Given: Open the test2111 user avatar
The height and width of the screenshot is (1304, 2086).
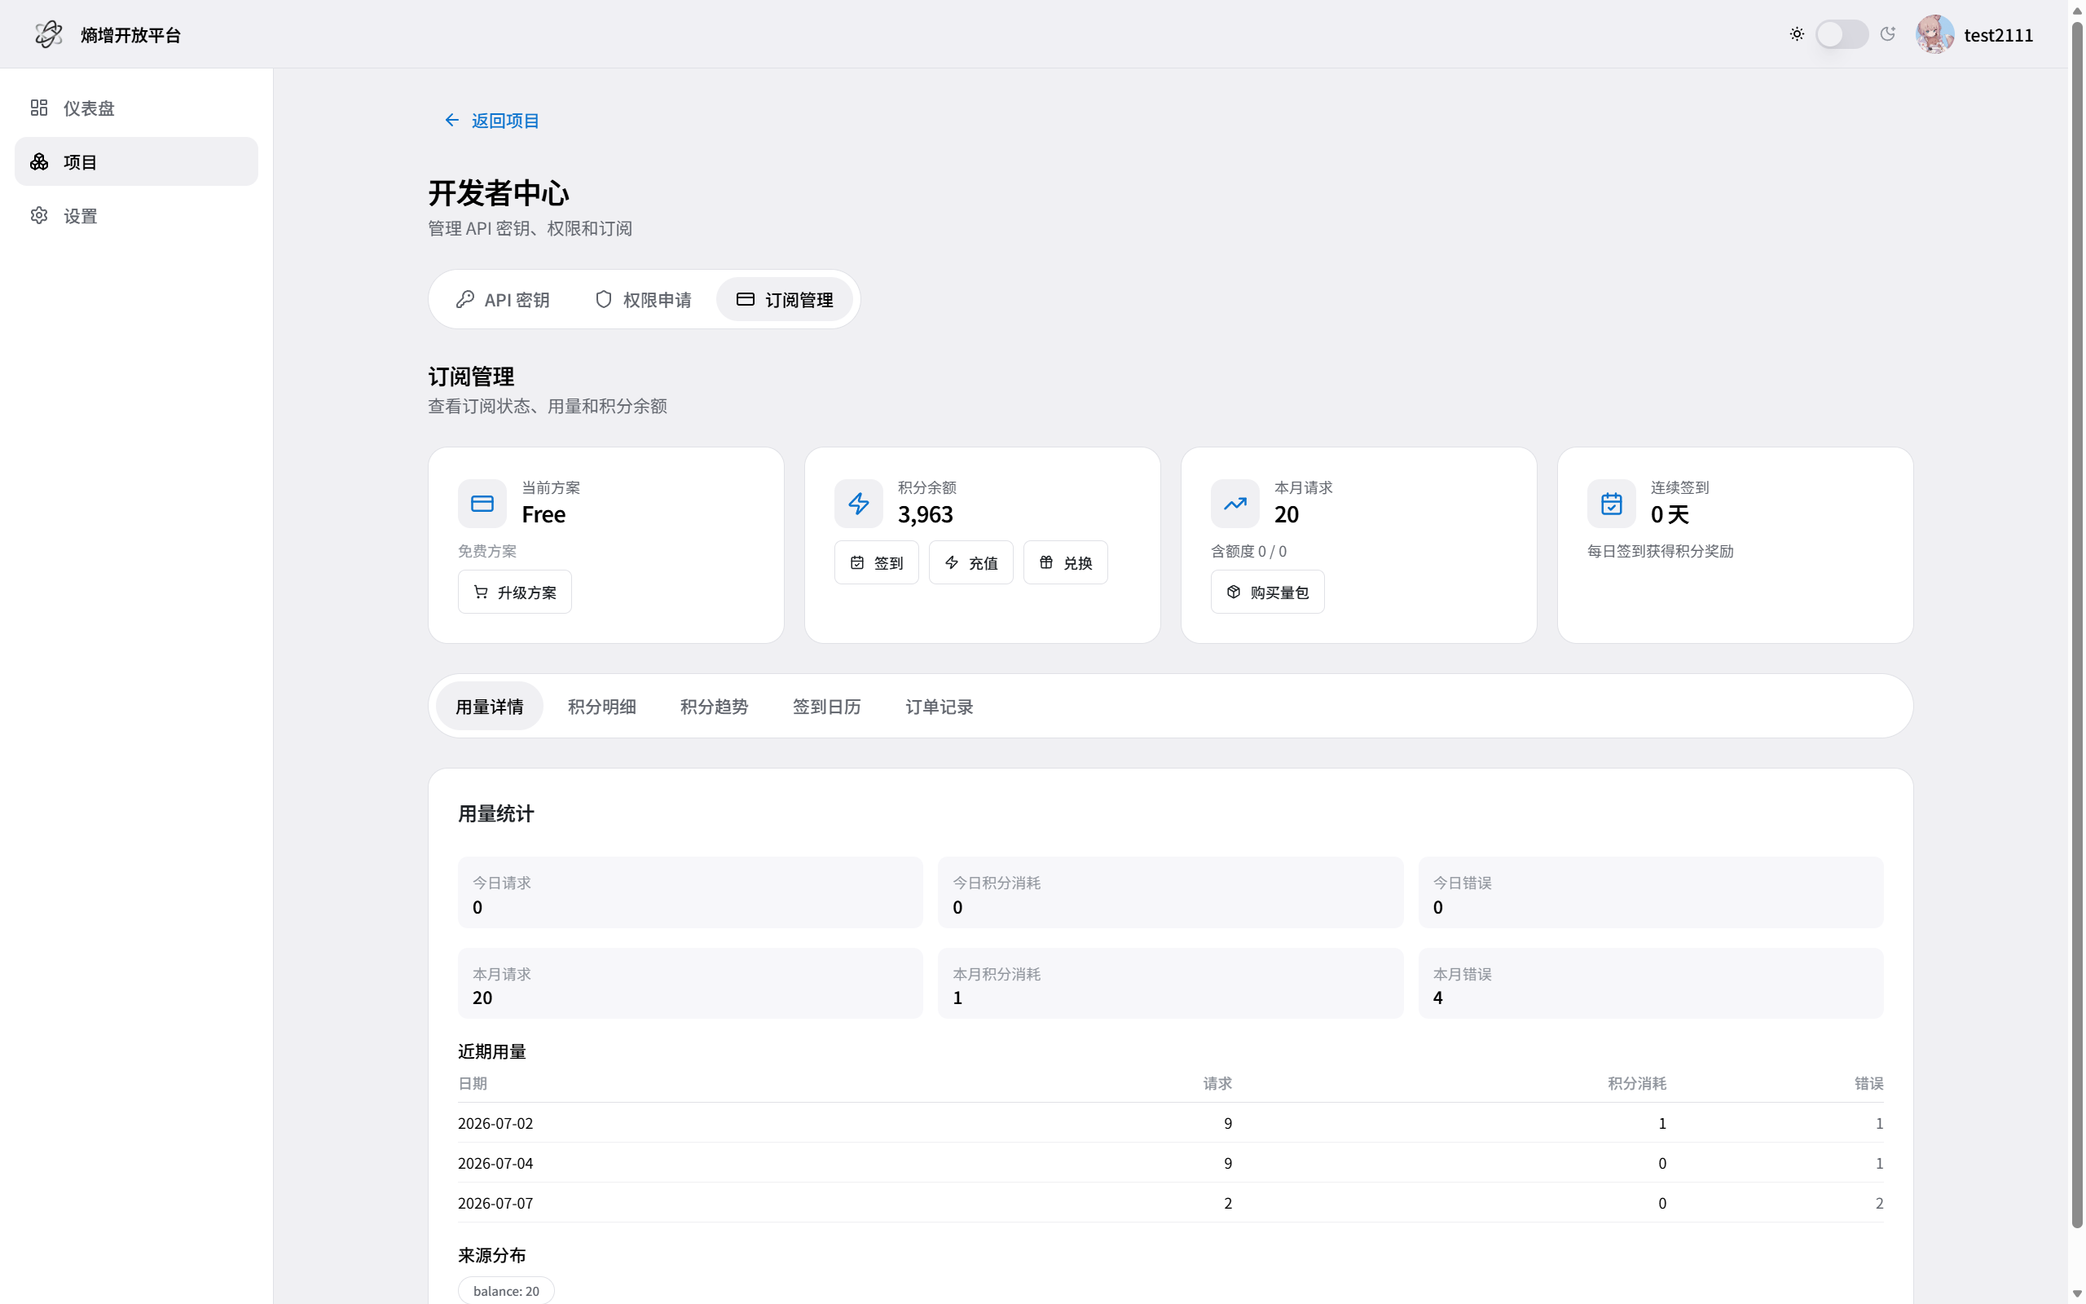Looking at the screenshot, I should (x=1934, y=34).
